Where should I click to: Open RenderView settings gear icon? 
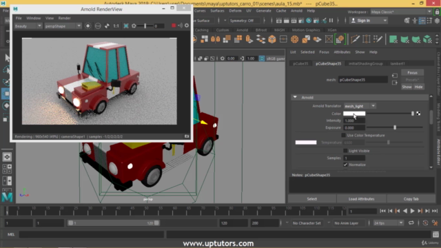(x=187, y=25)
